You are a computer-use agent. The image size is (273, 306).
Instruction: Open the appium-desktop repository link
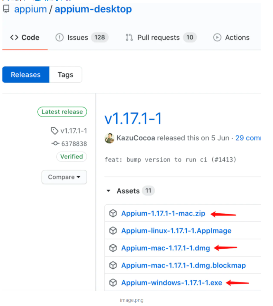(93, 9)
